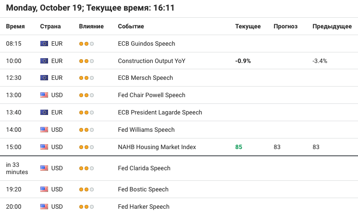Click the 'in 33 minutes' time cell

point(17,168)
